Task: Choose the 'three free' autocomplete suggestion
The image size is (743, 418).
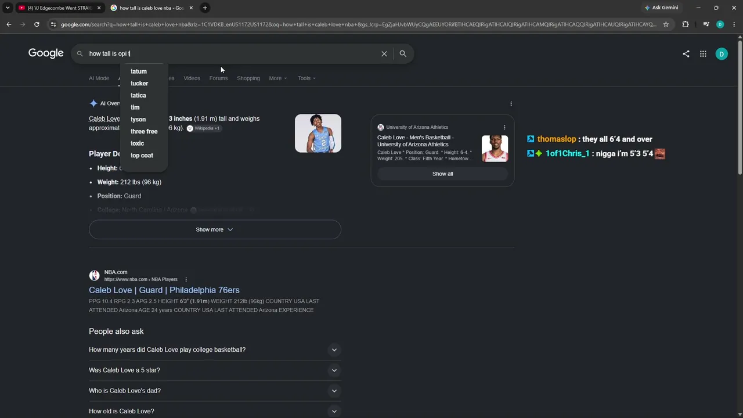Action: [x=144, y=131]
